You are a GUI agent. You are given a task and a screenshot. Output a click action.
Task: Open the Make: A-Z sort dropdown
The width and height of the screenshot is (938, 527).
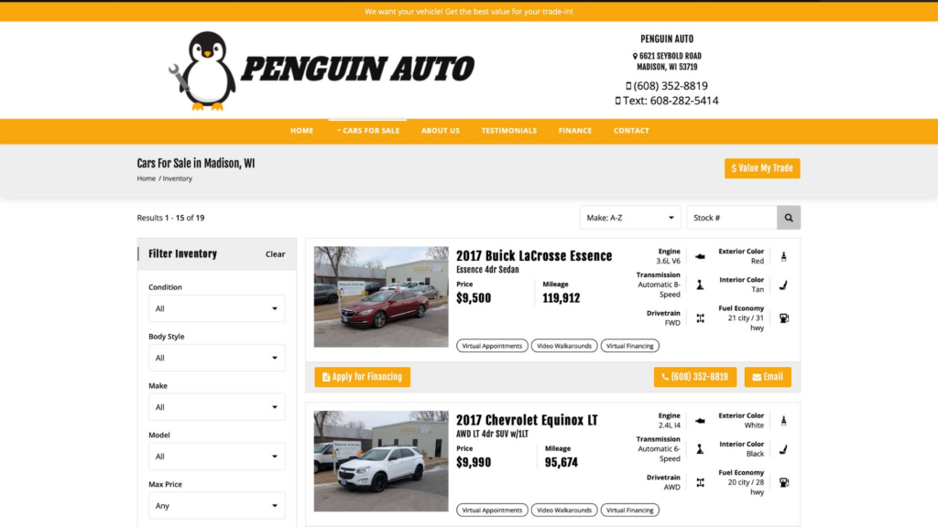(x=630, y=218)
